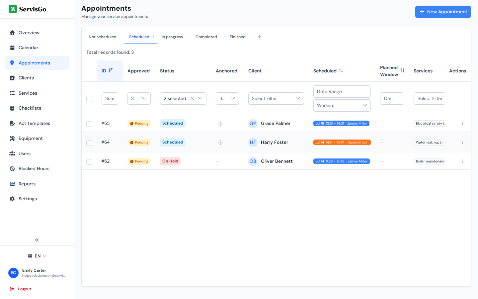The image size is (478, 299).
Task: Open actions menu for appointment #62
Action: pyautogui.click(x=462, y=161)
